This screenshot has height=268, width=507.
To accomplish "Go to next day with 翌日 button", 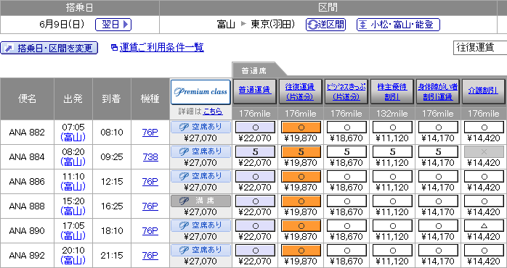I will (x=113, y=25).
